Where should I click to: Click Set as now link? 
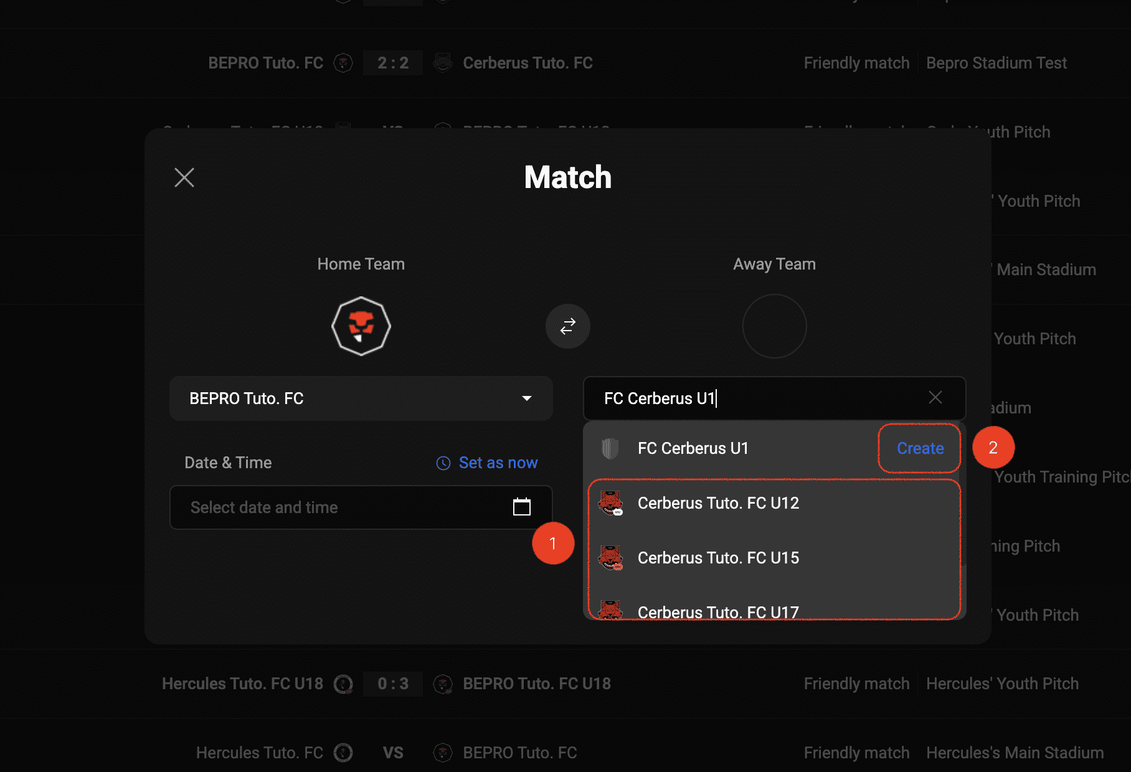point(498,463)
